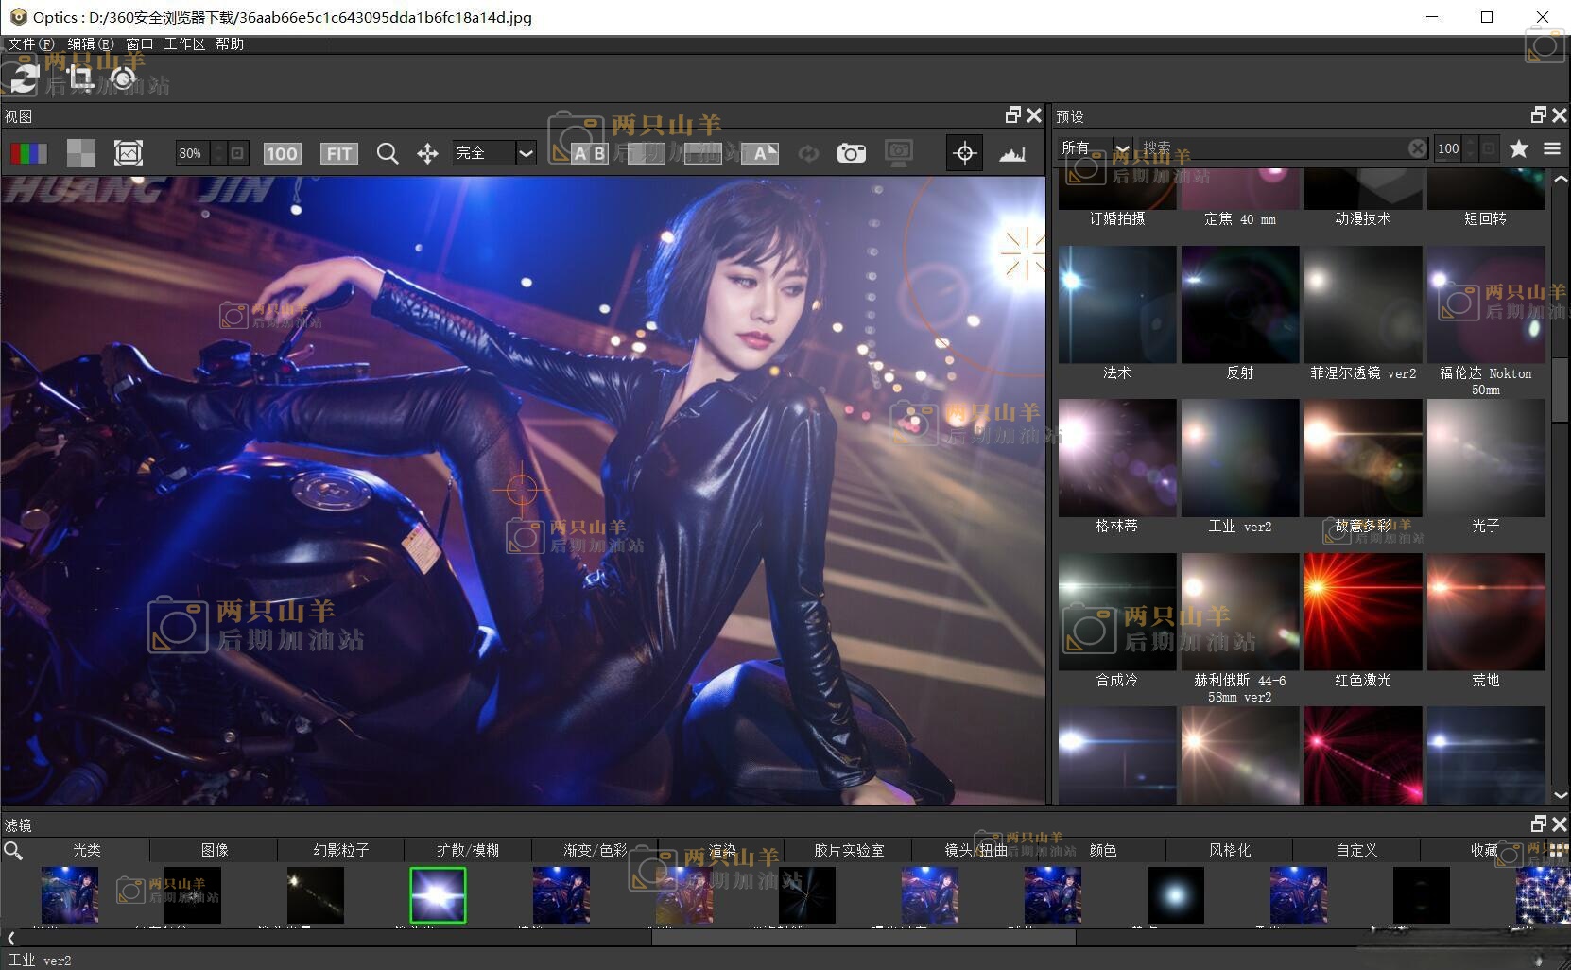Toggle the A/B side-by-side comparison
This screenshot has height=970, width=1571.
point(589,153)
